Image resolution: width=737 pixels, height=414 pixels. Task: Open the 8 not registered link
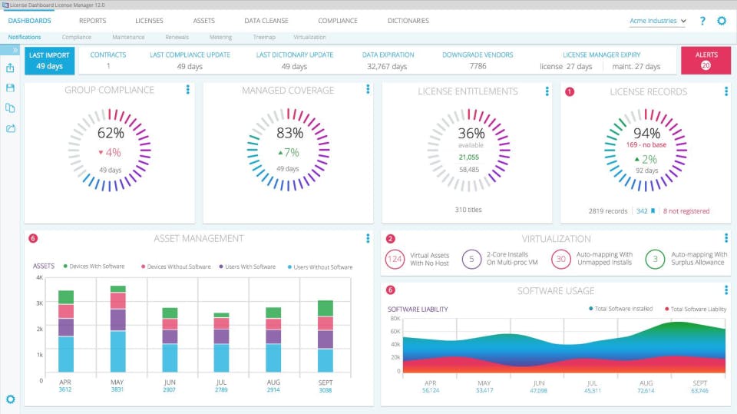pos(686,211)
